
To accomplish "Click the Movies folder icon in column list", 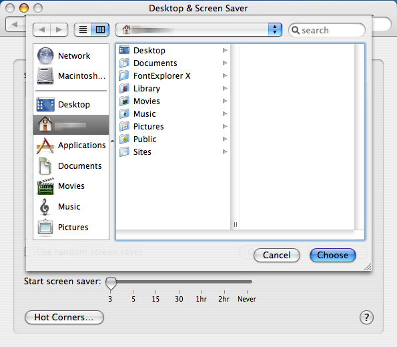I will (124, 101).
